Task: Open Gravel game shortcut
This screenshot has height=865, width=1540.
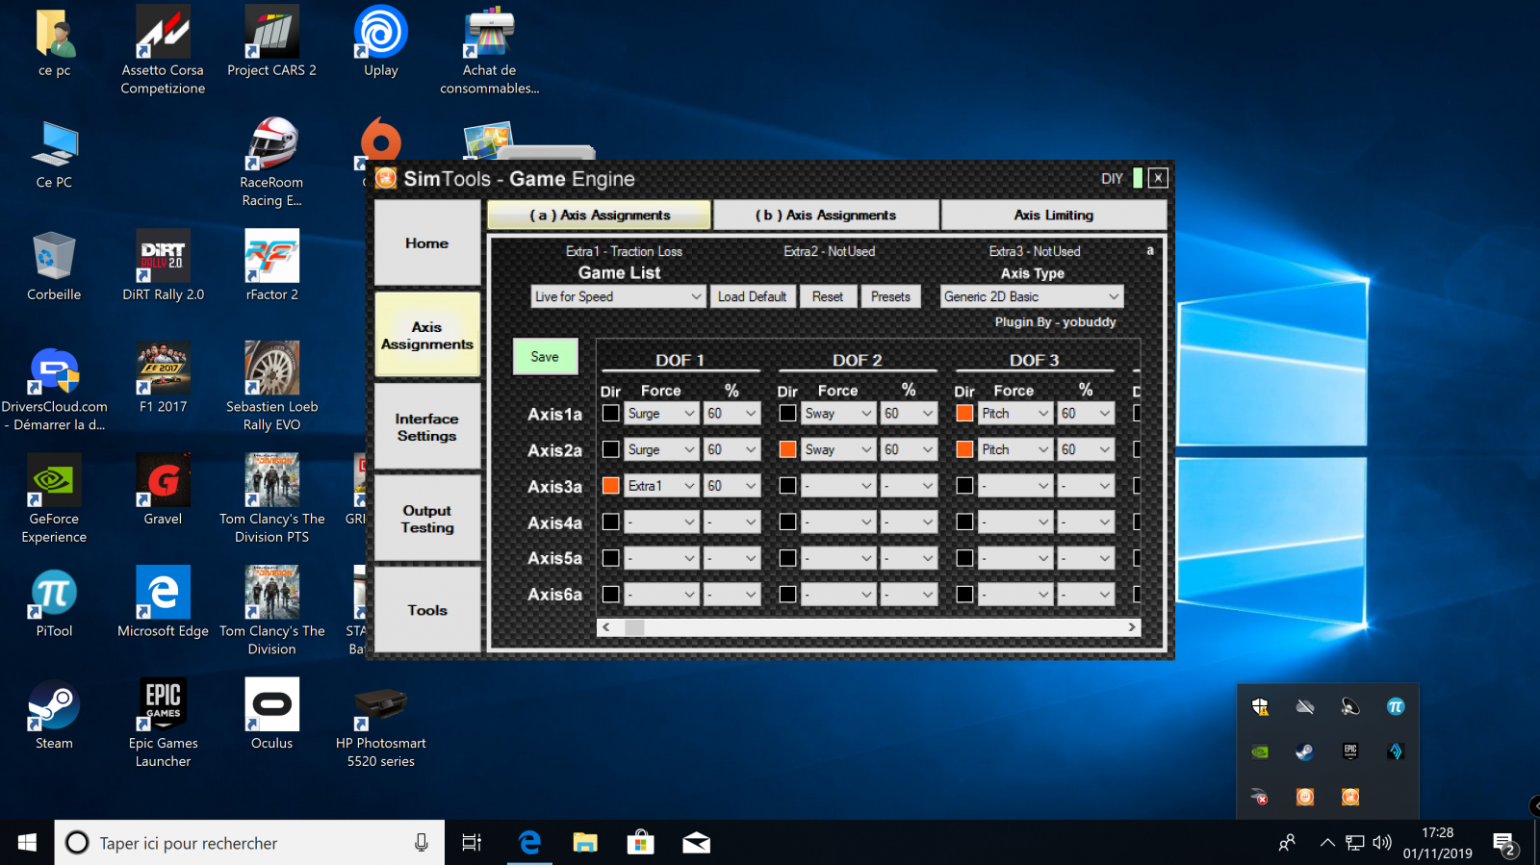Action: click(x=163, y=490)
